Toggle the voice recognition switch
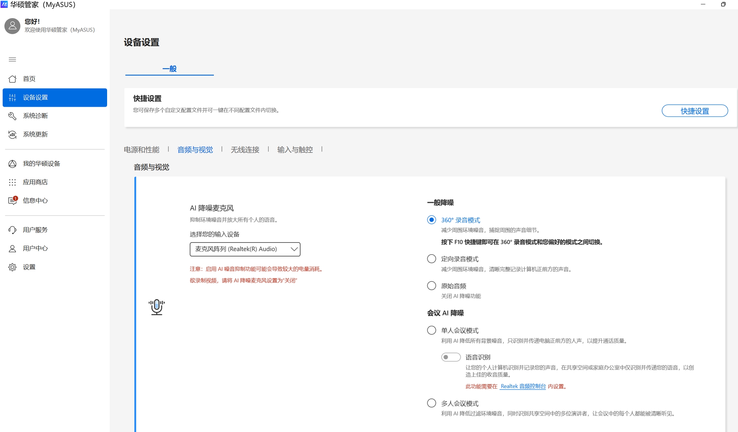 (450, 357)
